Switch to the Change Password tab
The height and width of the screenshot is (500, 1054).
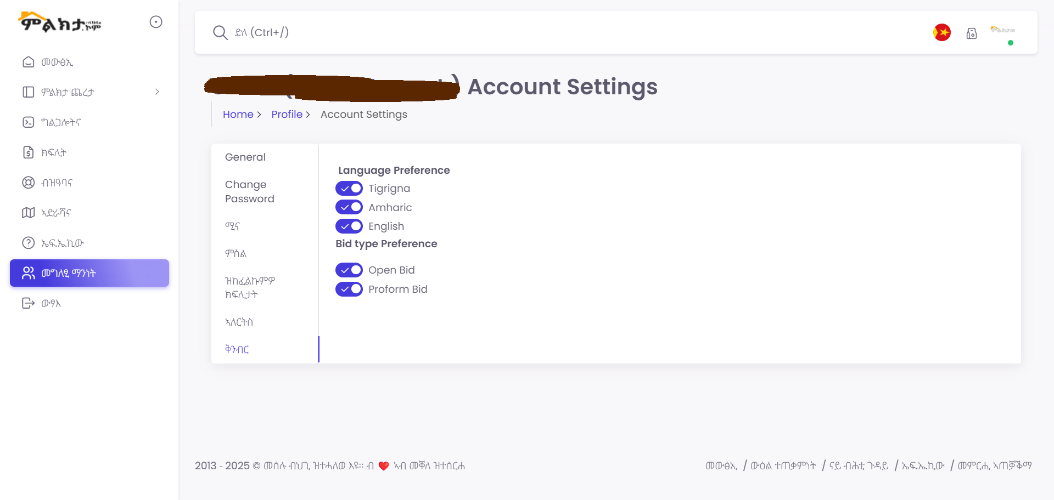tap(249, 191)
